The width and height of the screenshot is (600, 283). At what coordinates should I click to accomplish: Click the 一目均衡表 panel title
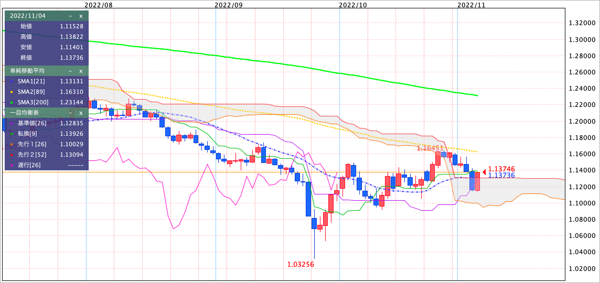24,113
